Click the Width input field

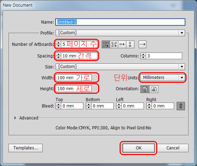tap(74, 78)
